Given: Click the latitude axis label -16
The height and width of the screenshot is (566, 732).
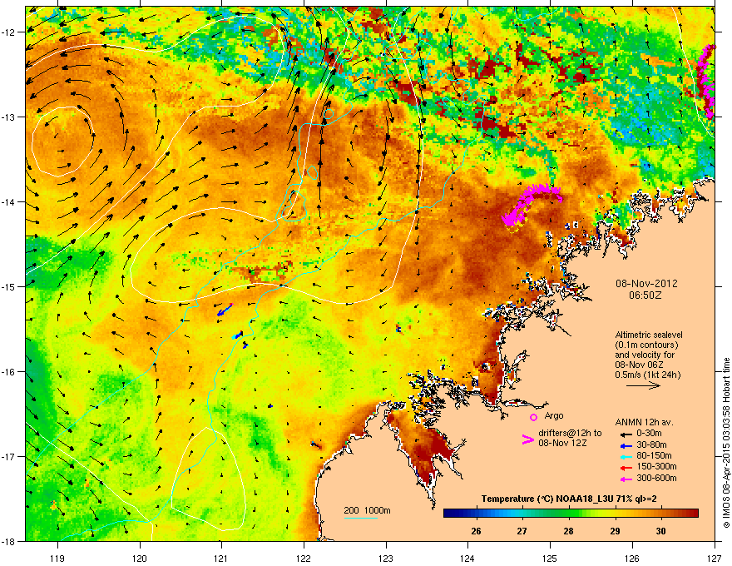Looking at the screenshot, I should click(8, 372).
